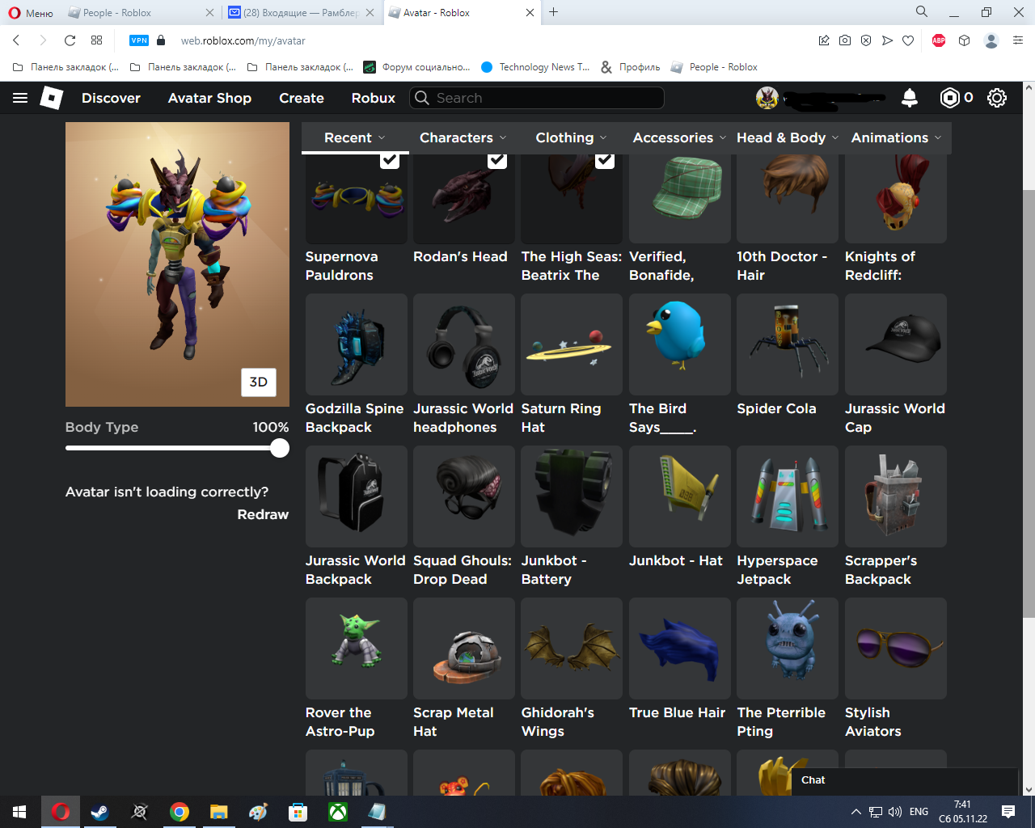Open Steam from the taskbar

(100, 812)
